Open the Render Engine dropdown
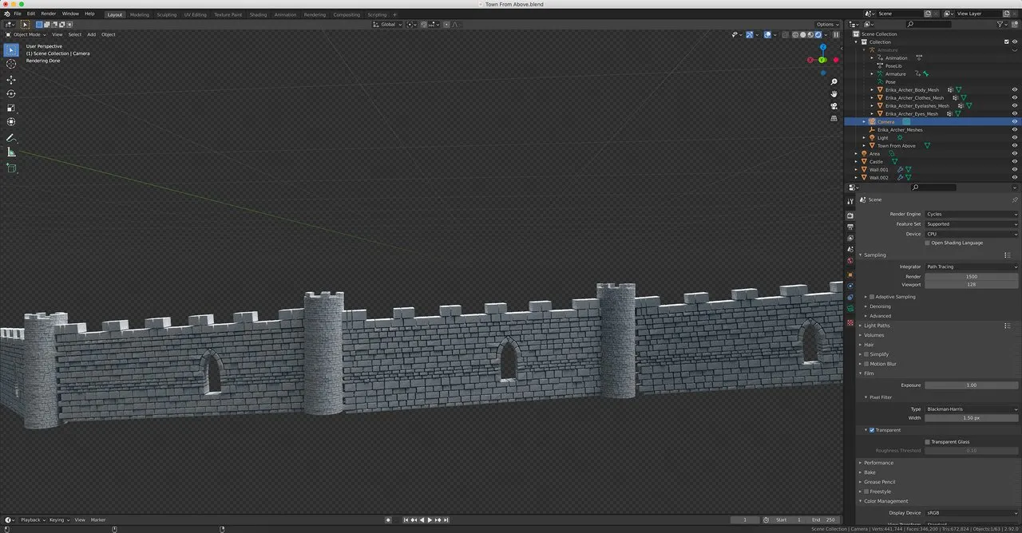The width and height of the screenshot is (1022, 533). (x=971, y=214)
